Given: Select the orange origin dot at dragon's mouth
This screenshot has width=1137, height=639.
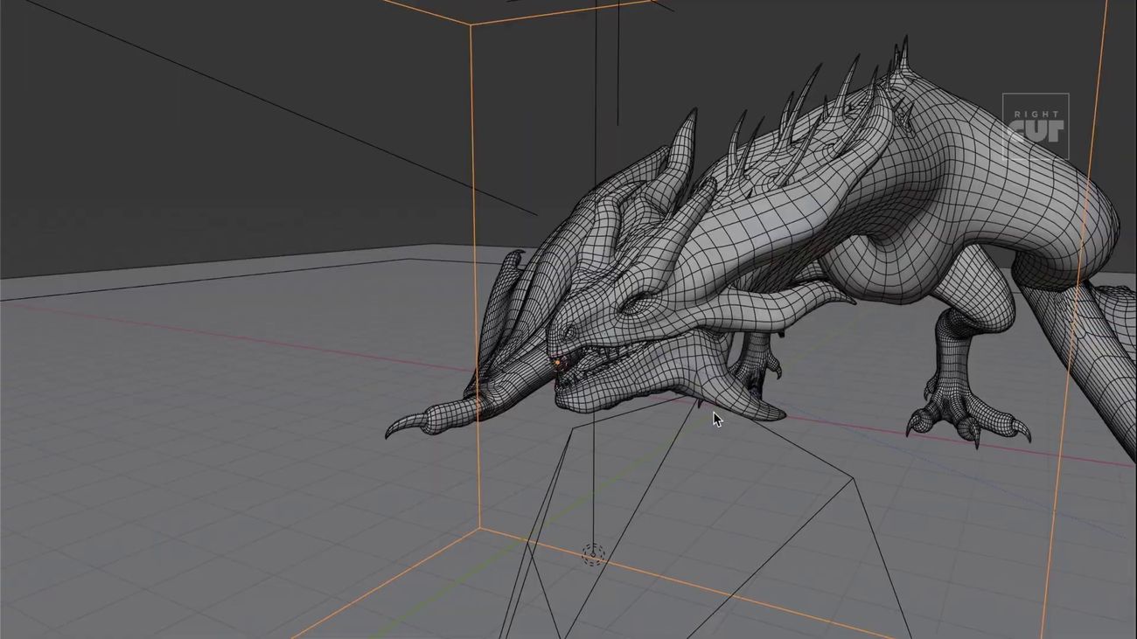Looking at the screenshot, I should 557,362.
